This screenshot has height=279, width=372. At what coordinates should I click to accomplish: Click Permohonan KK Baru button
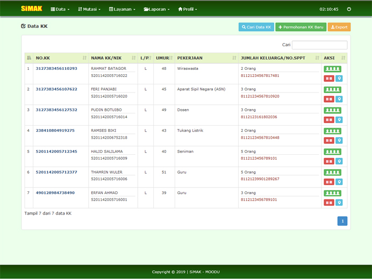click(x=301, y=27)
